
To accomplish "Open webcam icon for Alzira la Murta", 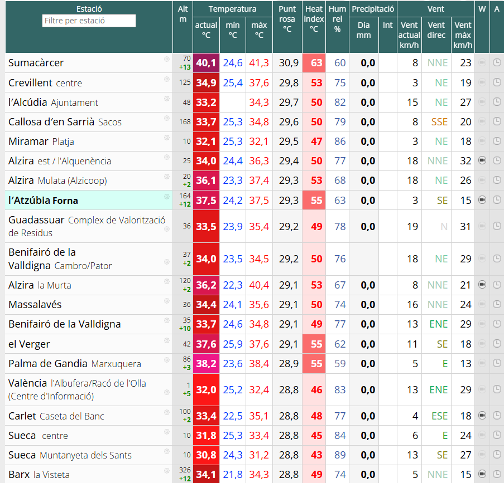I will pyautogui.click(x=482, y=284).
